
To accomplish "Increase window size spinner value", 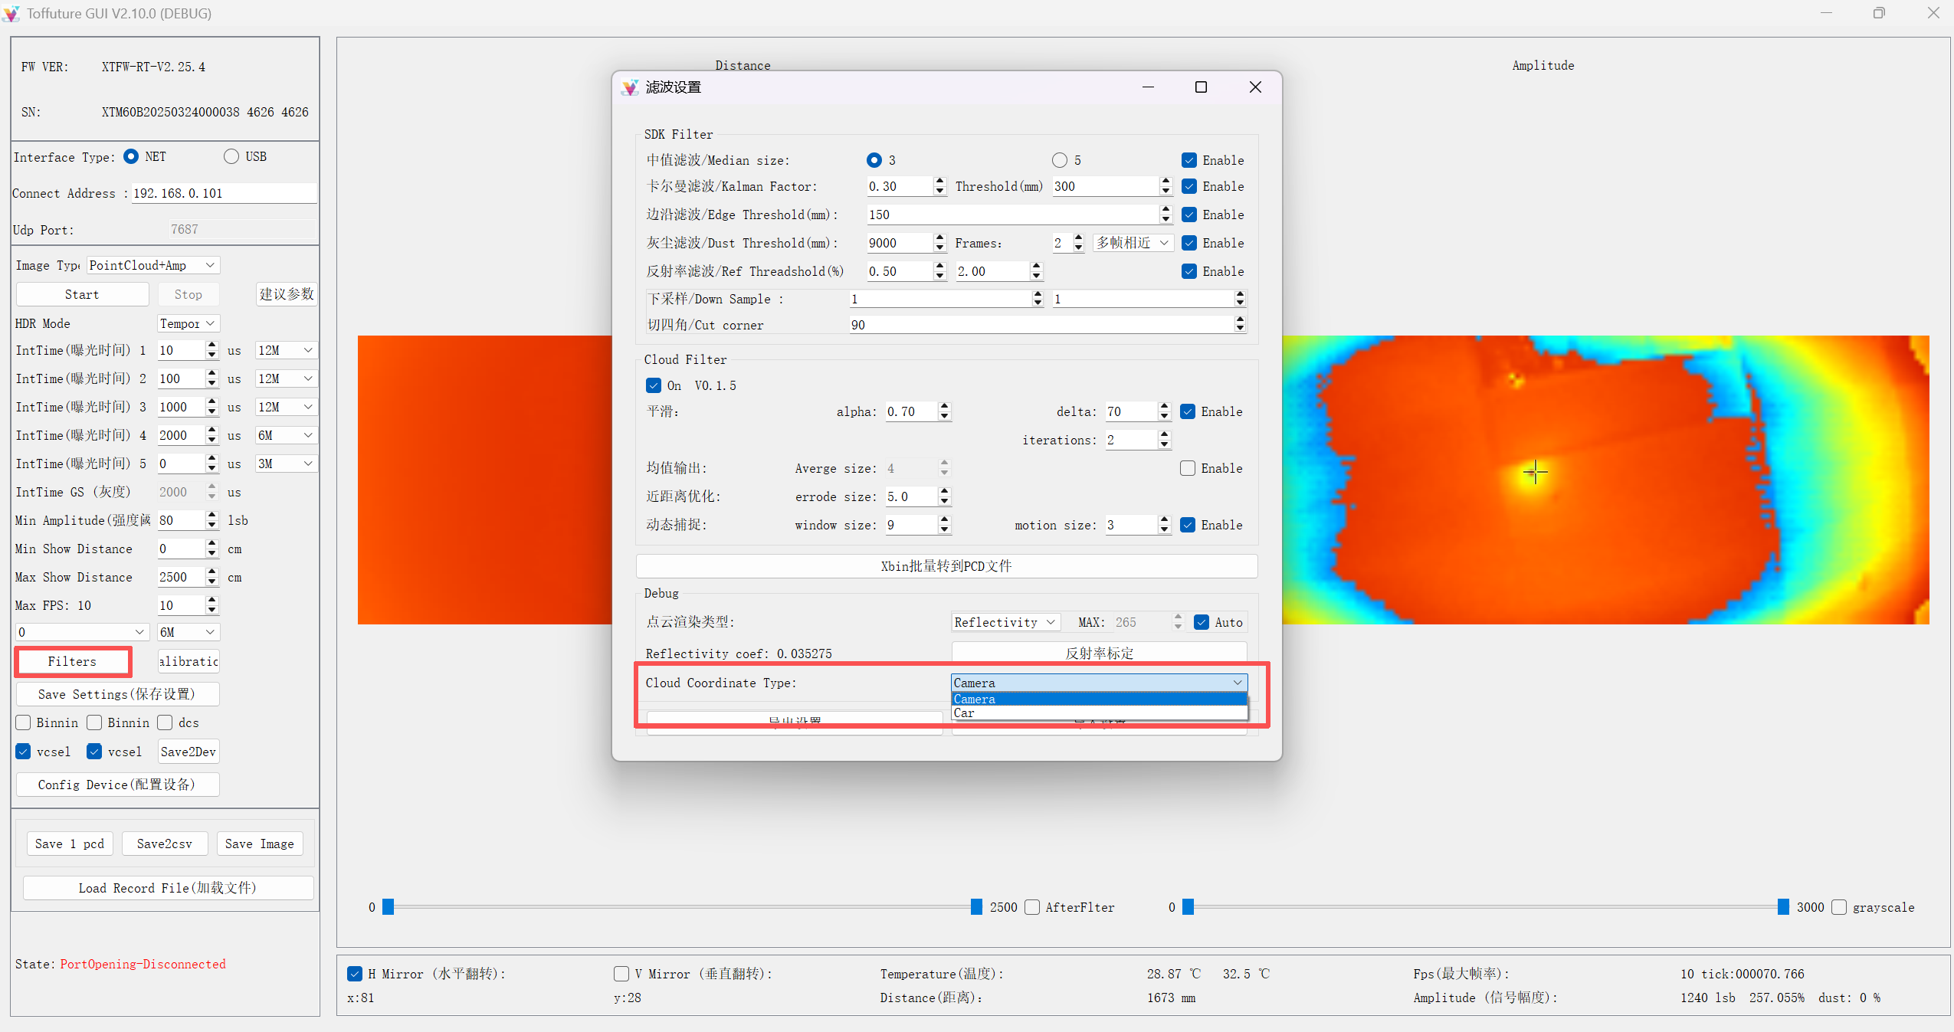I will [x=944, y=520].
